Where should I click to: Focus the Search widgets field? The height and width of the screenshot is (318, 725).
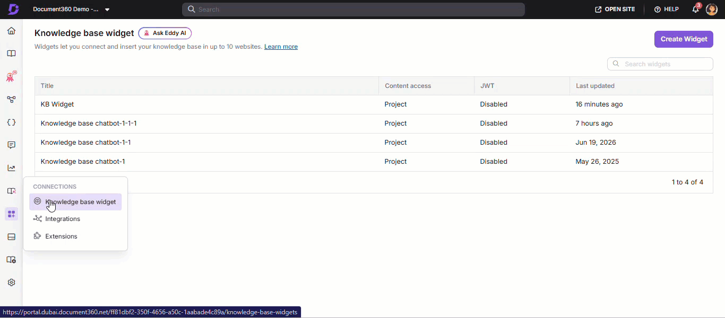point(660,64)
